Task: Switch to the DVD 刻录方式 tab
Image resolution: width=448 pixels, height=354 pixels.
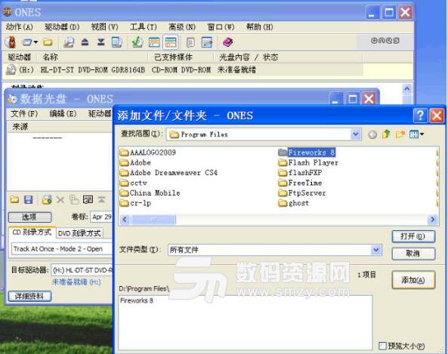Action: (79, 233)
